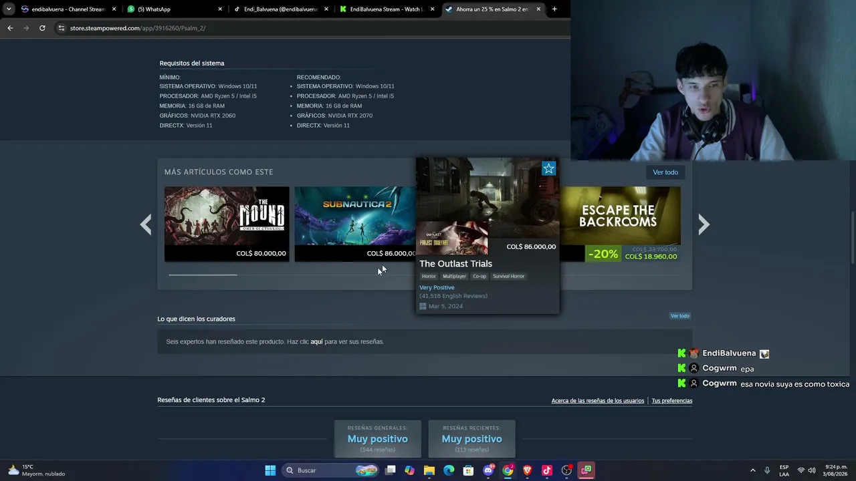Click the Horror tag in Outlast popup
The width and height of the screenshot is (856, 481).
pos(429,276)
